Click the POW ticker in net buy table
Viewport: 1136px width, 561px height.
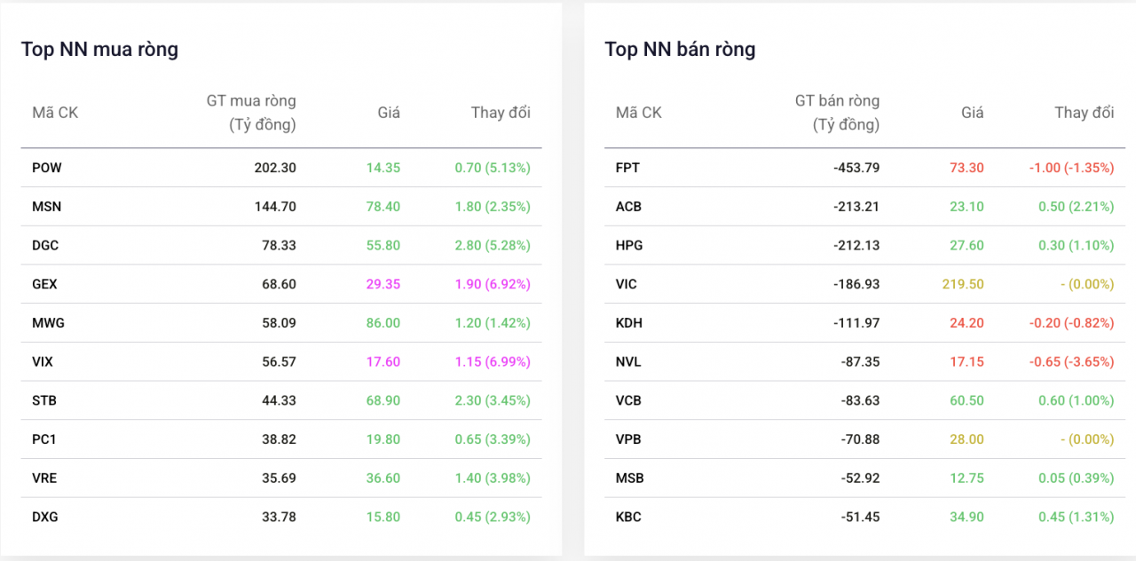[x=47, y=168]
